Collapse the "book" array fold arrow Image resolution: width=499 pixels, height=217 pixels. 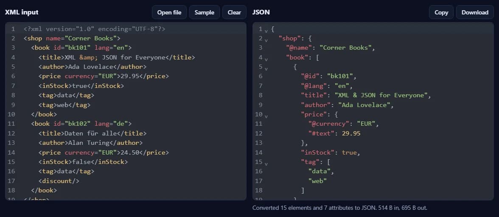click(266, 59)
